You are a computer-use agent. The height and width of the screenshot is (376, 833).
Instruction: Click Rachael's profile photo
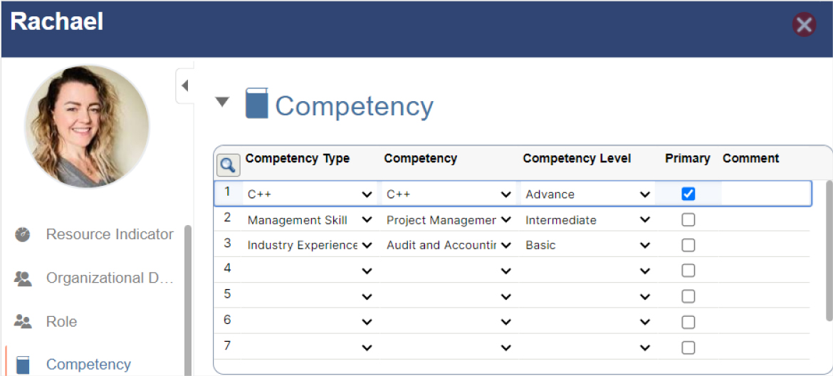click(87, 126)
